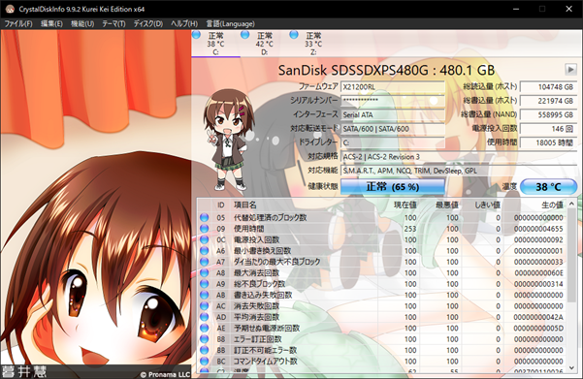Click status orb of attribute A6 row
583x379 pixels.
pos(204,250)
